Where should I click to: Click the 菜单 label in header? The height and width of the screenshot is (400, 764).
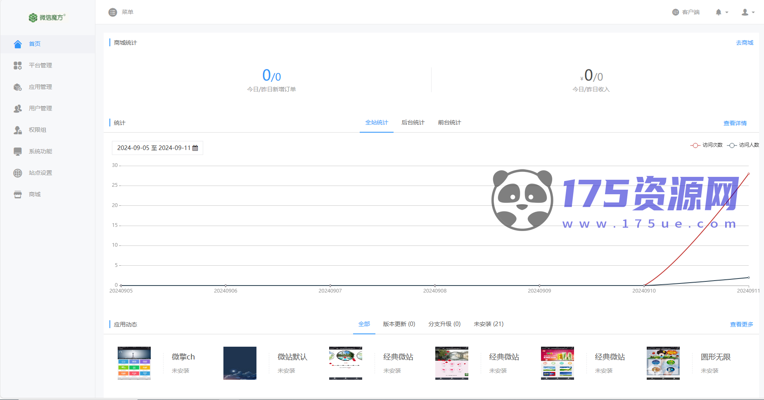point(128,12)
